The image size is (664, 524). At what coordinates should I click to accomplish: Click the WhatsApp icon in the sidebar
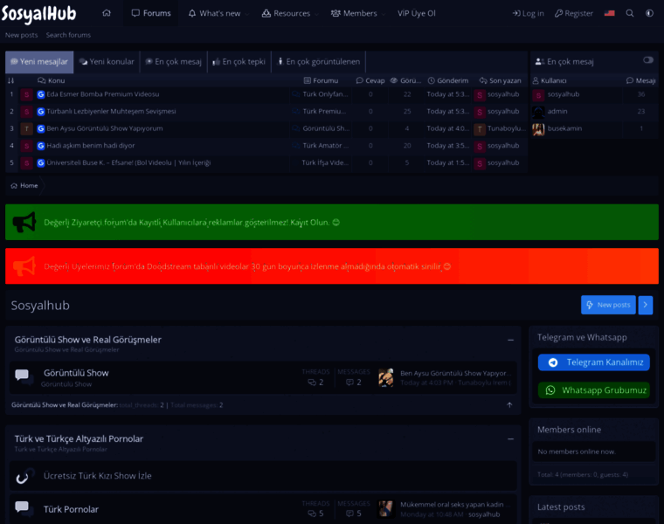[x=550, y=390]
